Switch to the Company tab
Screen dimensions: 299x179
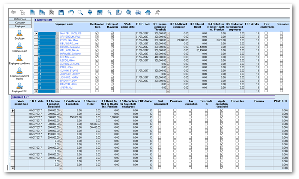pos(20,23)
